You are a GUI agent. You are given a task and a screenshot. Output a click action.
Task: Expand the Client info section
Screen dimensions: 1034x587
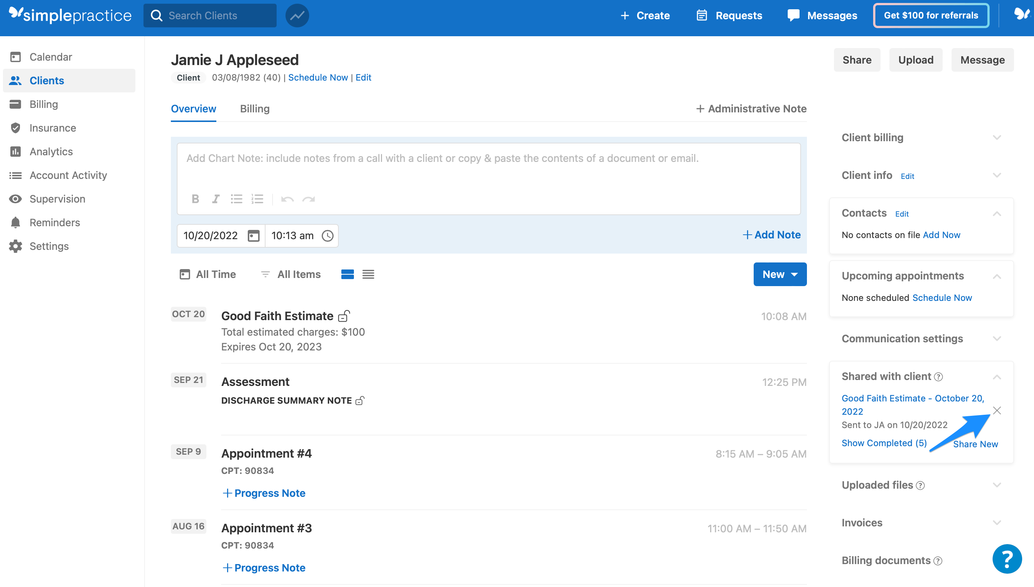[x=997, y=175]
